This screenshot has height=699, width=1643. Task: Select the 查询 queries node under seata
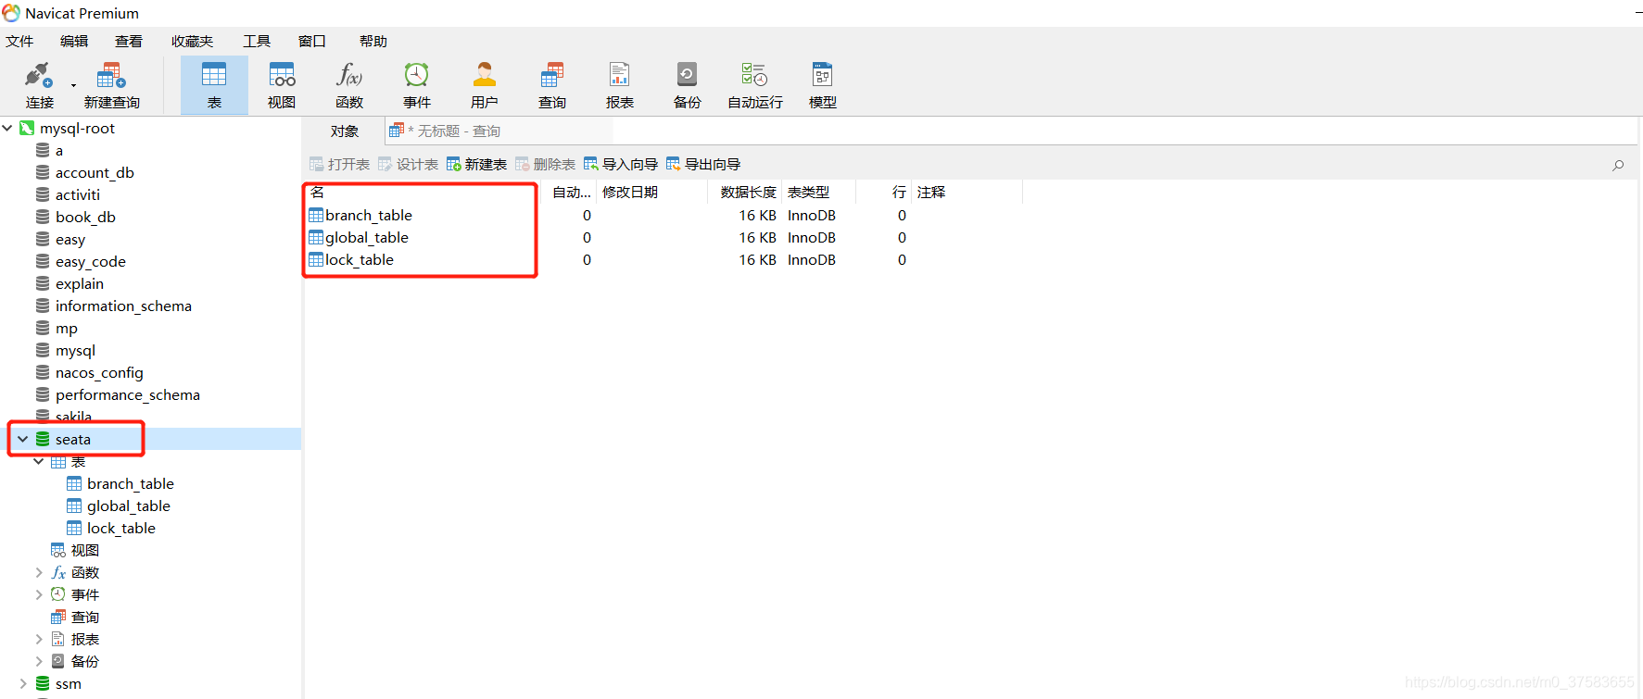[x=84, y=618]
